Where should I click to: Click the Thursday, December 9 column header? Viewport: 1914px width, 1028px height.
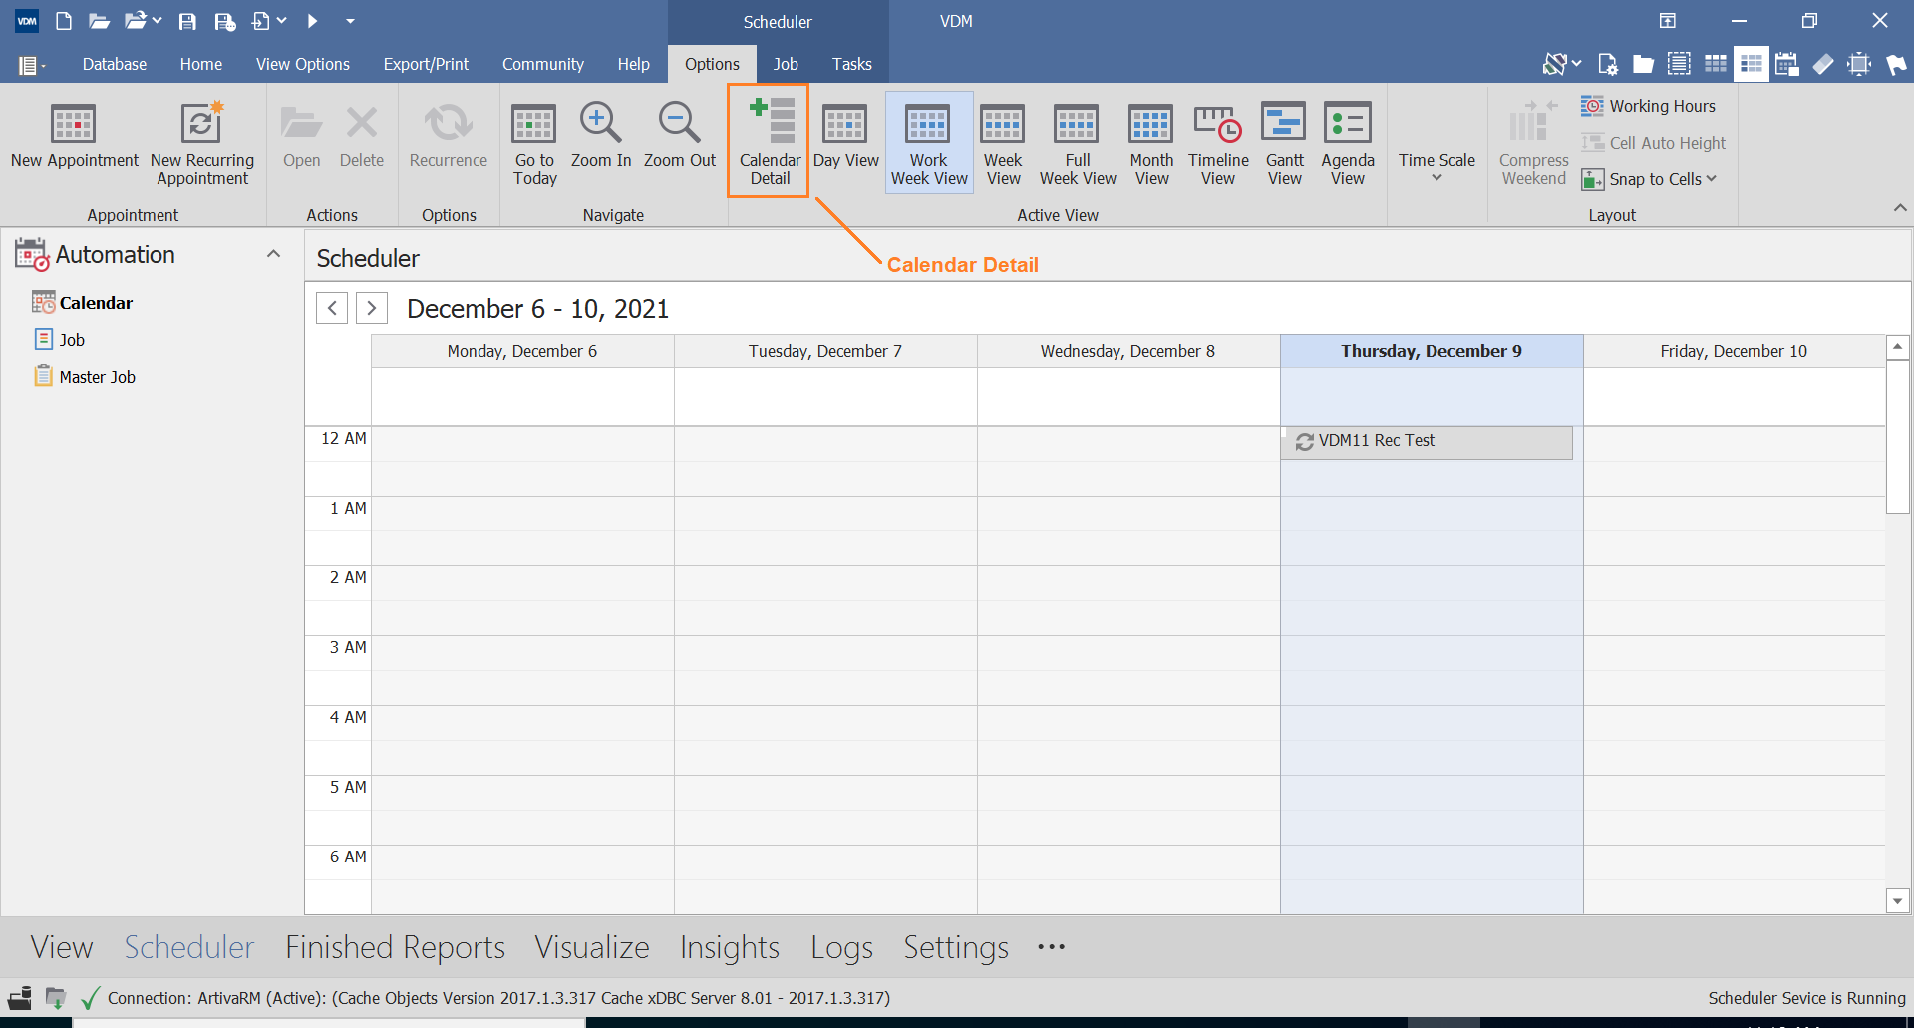pyautogui.click(x=1432, y=351)
